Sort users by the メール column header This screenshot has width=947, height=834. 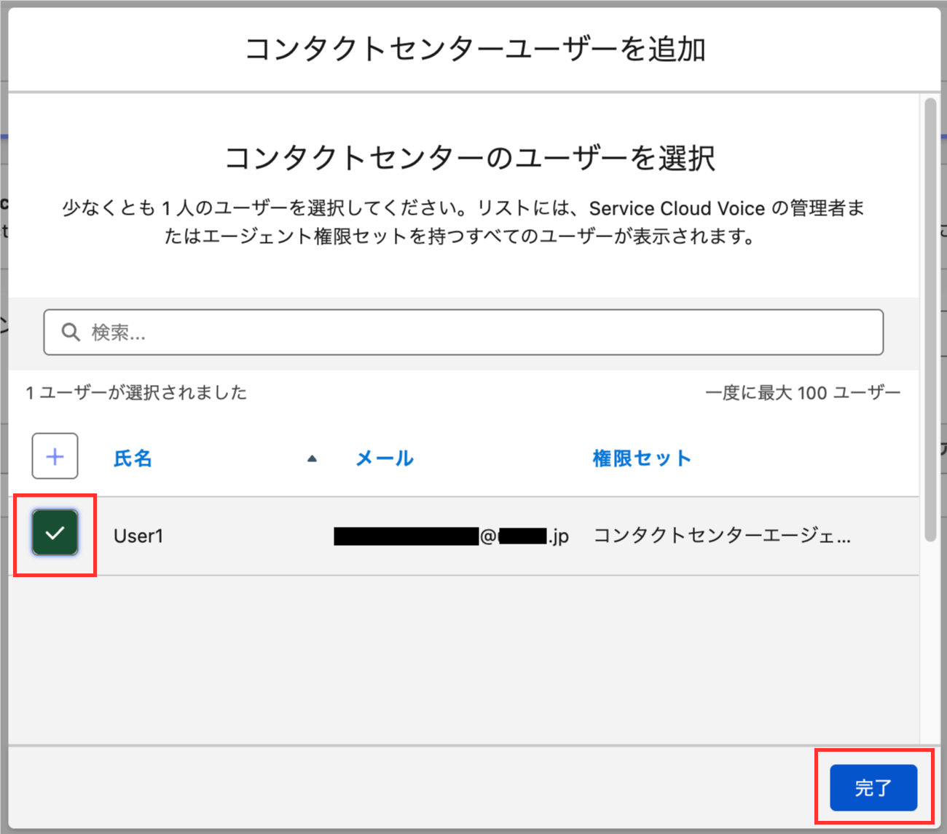384,458
